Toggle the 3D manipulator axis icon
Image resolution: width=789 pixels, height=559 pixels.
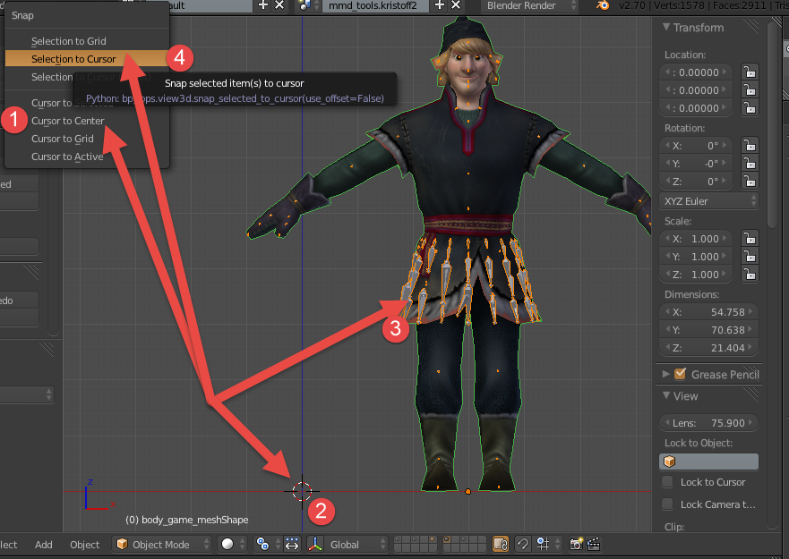315,544
